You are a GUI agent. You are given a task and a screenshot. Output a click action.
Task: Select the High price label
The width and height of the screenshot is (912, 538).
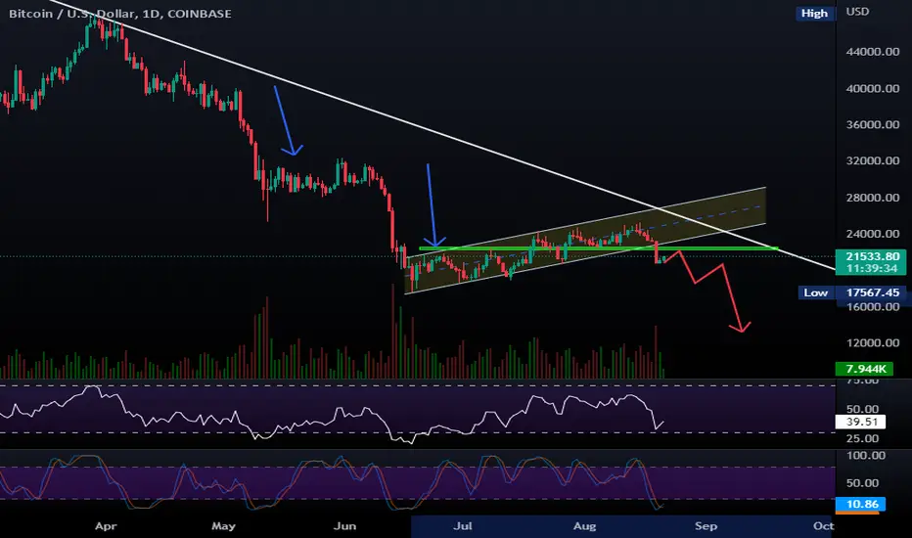point(814,14)
